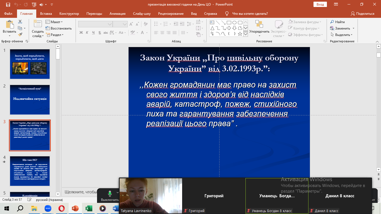Open the Файл tab
Screen dimensions: 381x214
[x=8, y=14]
